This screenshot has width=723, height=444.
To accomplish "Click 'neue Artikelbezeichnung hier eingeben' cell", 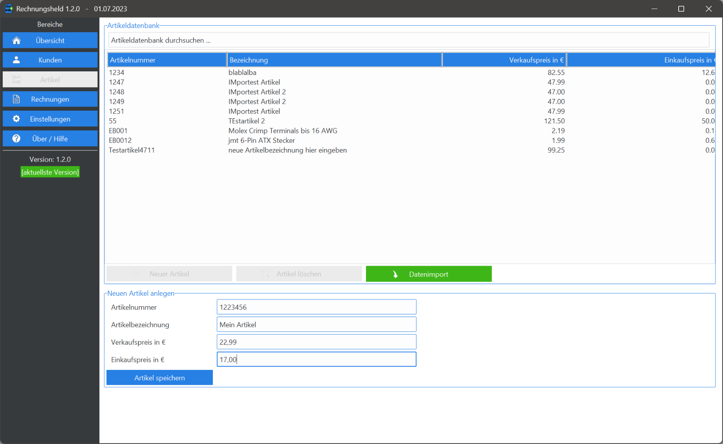I will point(288,150).
